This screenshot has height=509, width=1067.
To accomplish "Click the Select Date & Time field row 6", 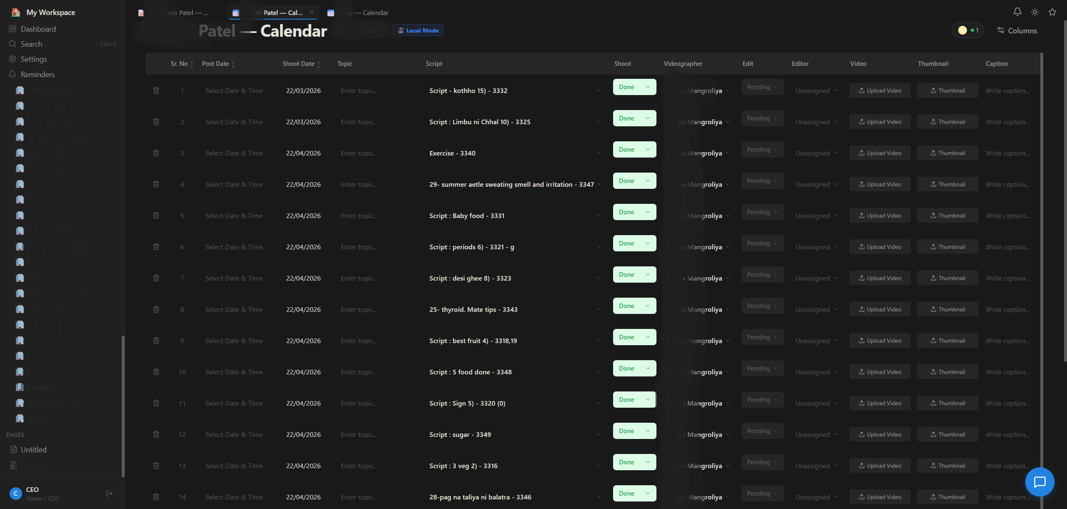I will pos(234,247).
